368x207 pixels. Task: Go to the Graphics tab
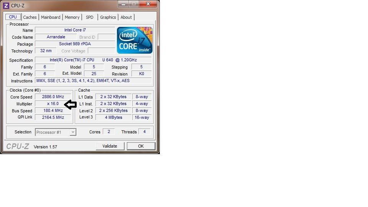(x=108, y=17)
